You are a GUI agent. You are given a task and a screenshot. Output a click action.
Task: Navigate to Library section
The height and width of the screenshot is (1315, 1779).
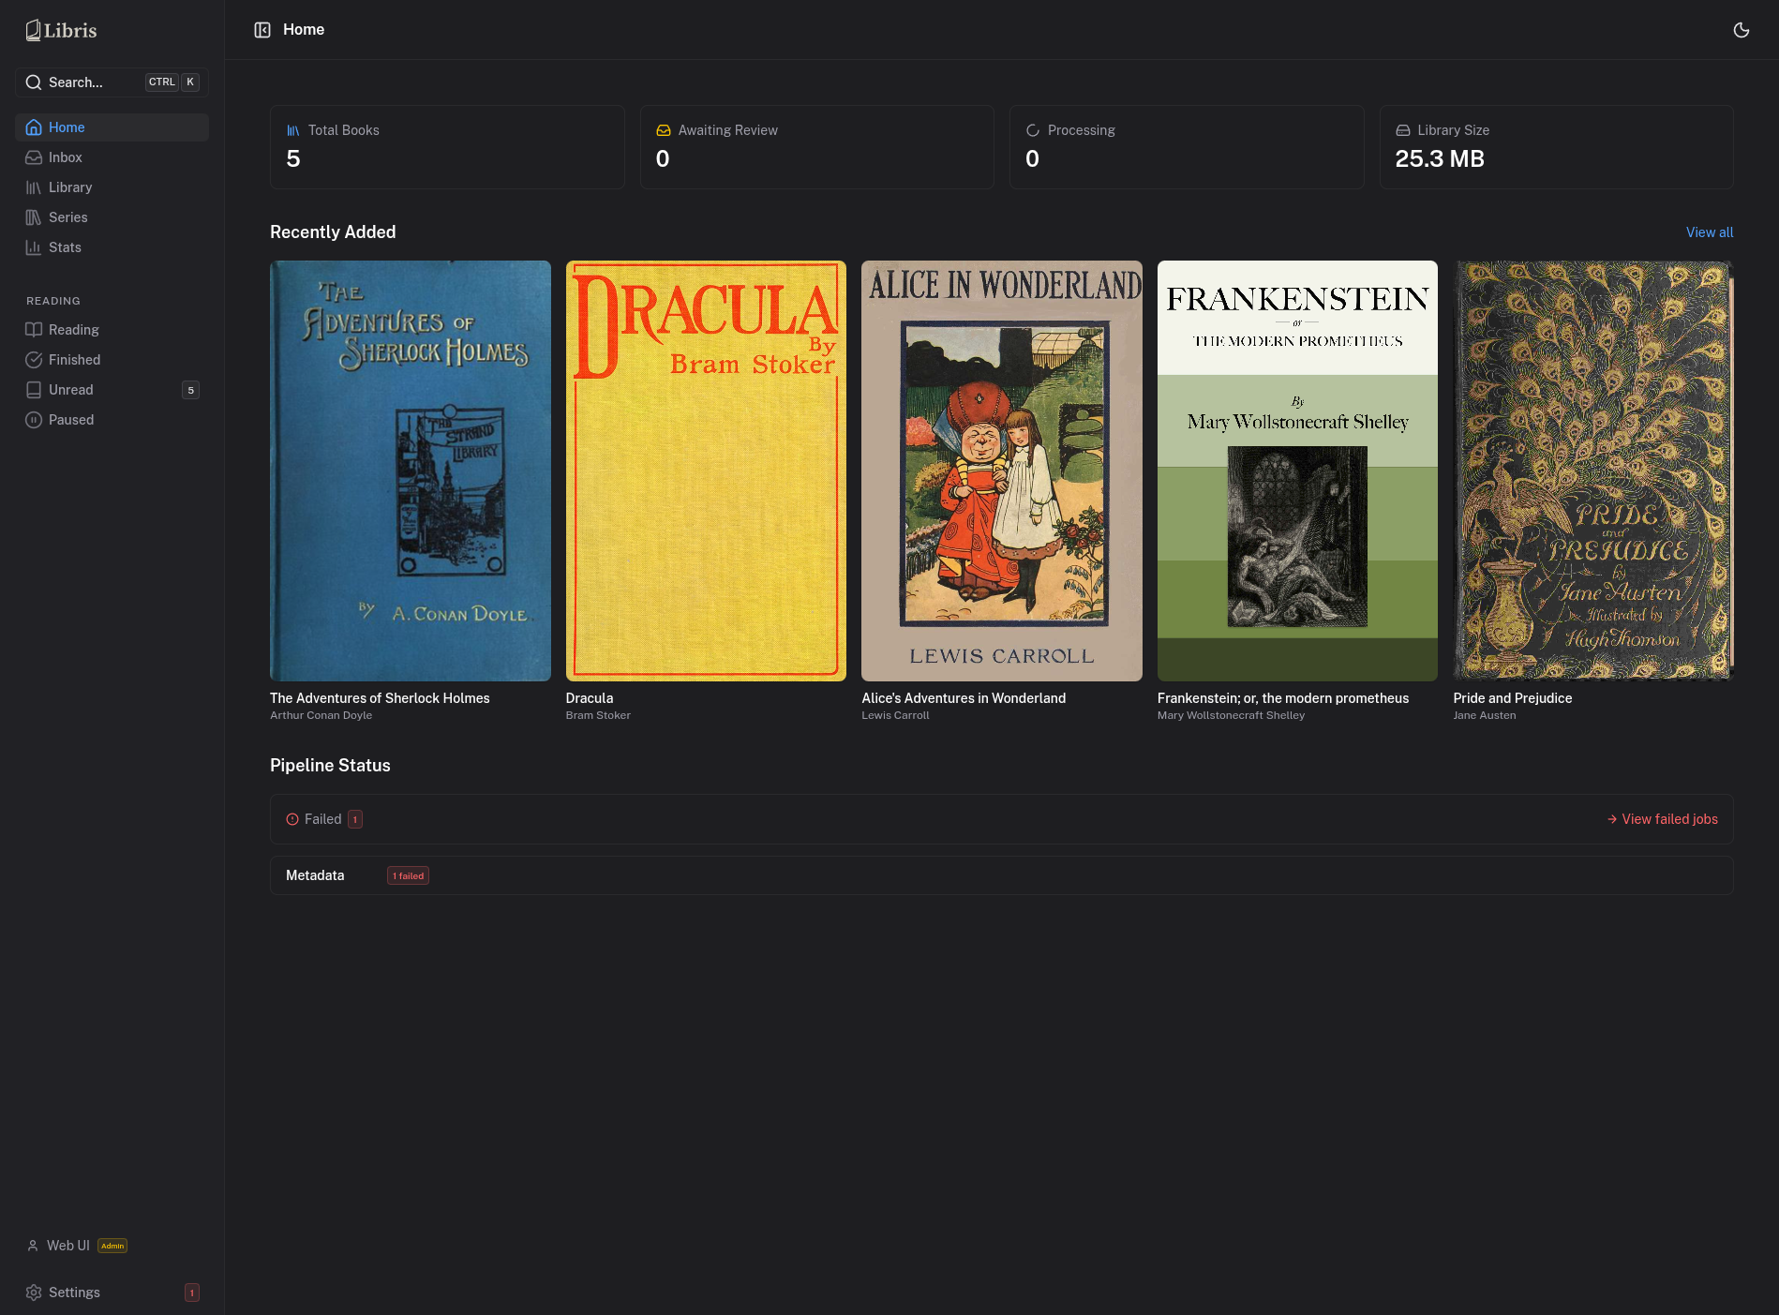(112, 187)
